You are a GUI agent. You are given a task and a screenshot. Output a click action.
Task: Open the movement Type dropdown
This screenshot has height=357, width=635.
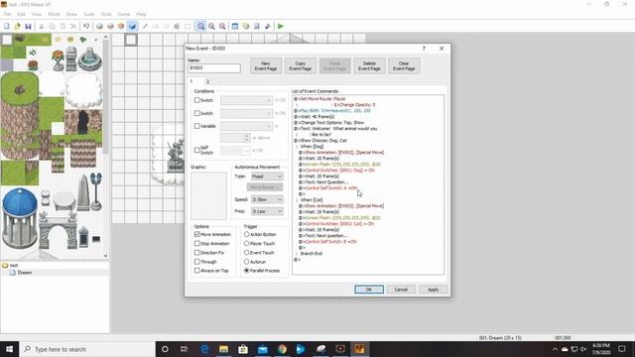[x=267, y=177]
